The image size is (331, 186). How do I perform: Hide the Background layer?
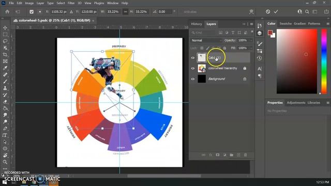pos(193,79)
